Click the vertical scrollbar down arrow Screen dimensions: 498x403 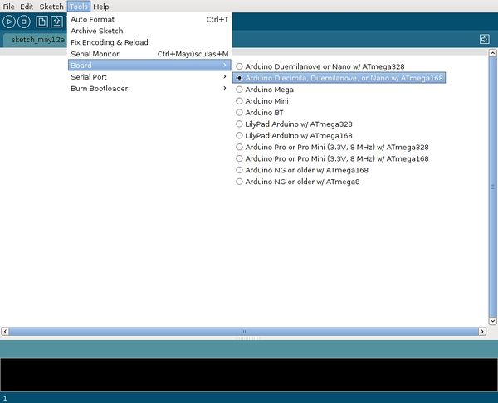pos(493,321)
